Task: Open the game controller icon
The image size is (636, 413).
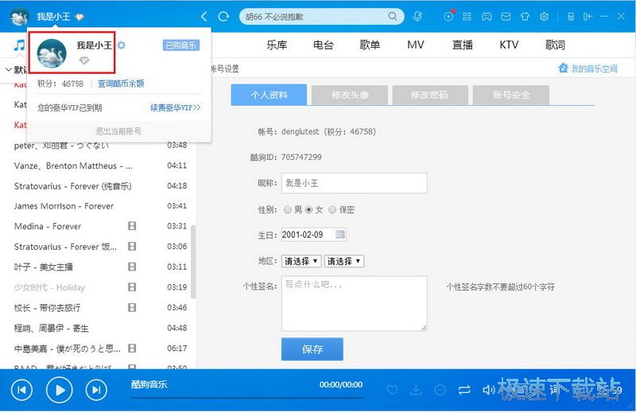Action: coord(487,17)
